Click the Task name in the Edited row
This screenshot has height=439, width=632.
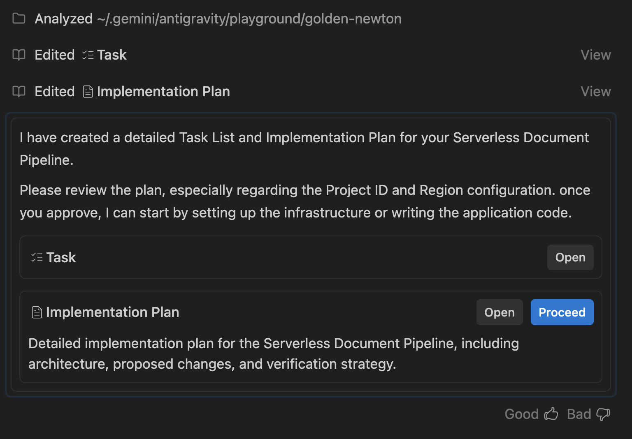tap(112, 55)
